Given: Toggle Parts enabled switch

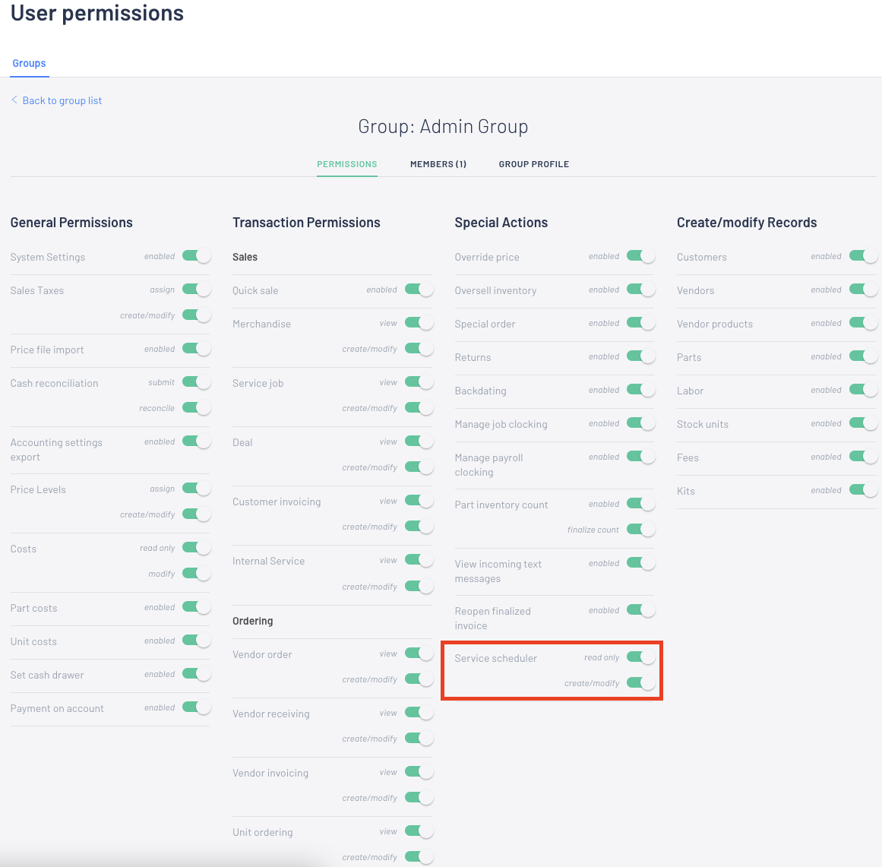Looking at the screenshot, I should click(864, 356).
